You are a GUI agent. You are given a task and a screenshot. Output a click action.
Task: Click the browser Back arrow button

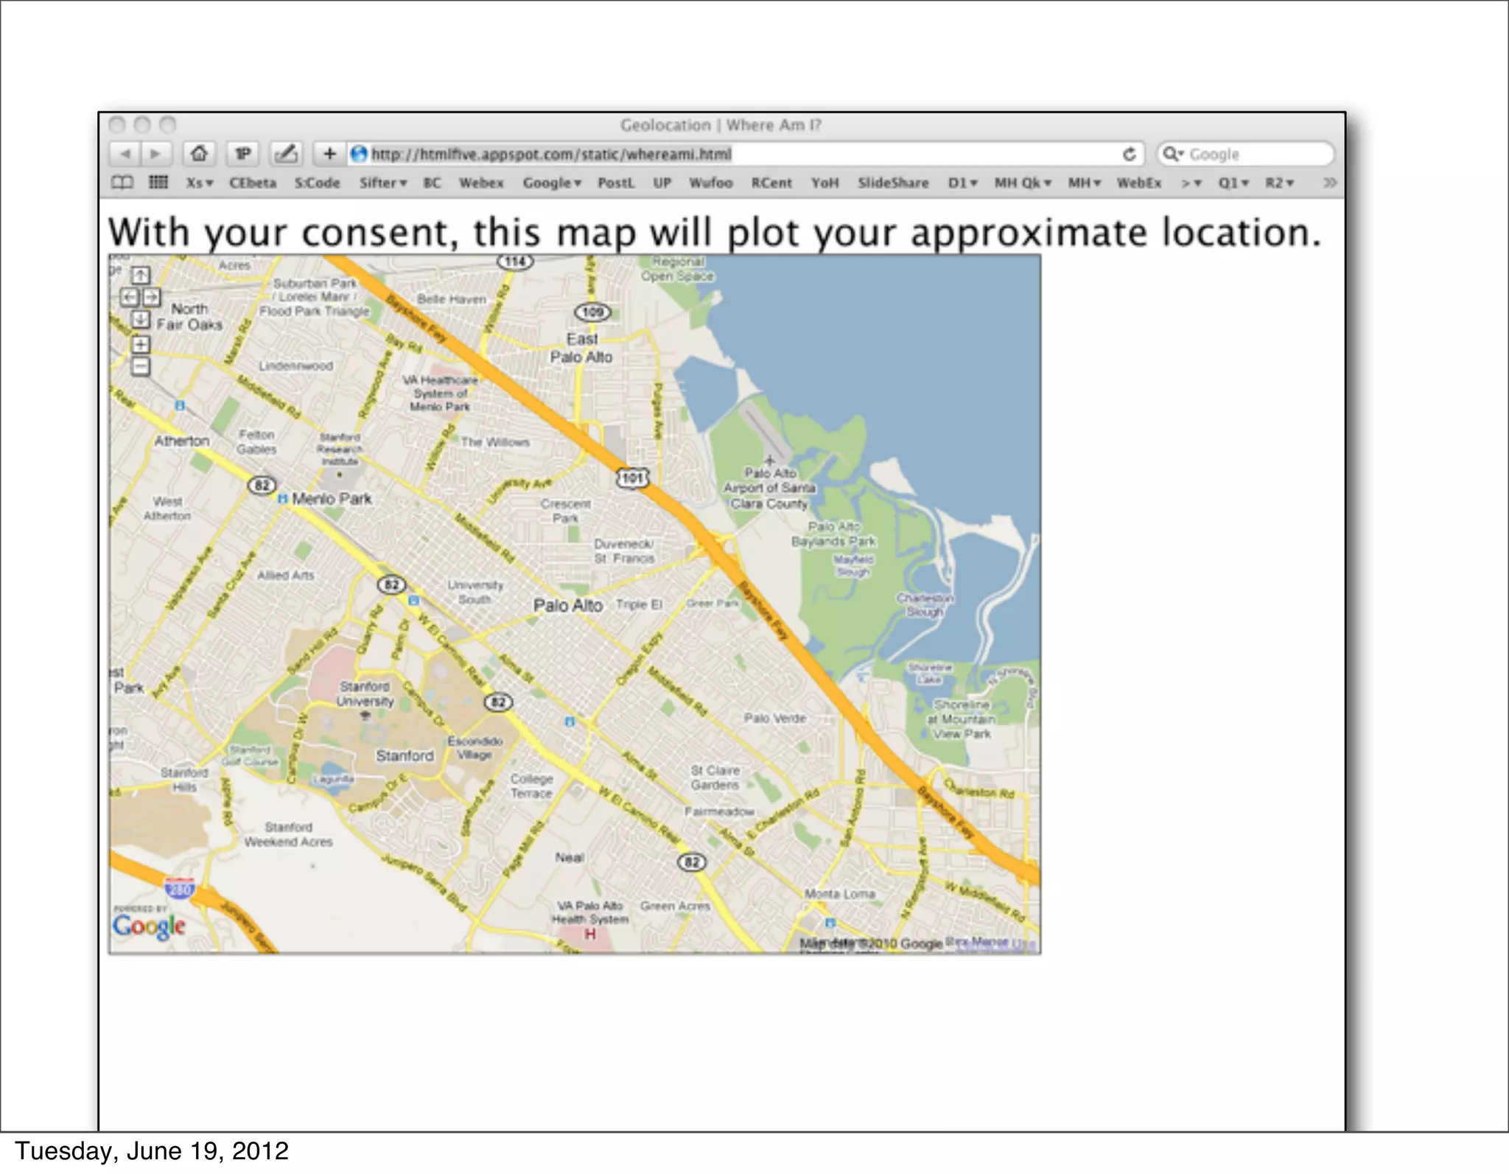[x=125, y=154]
